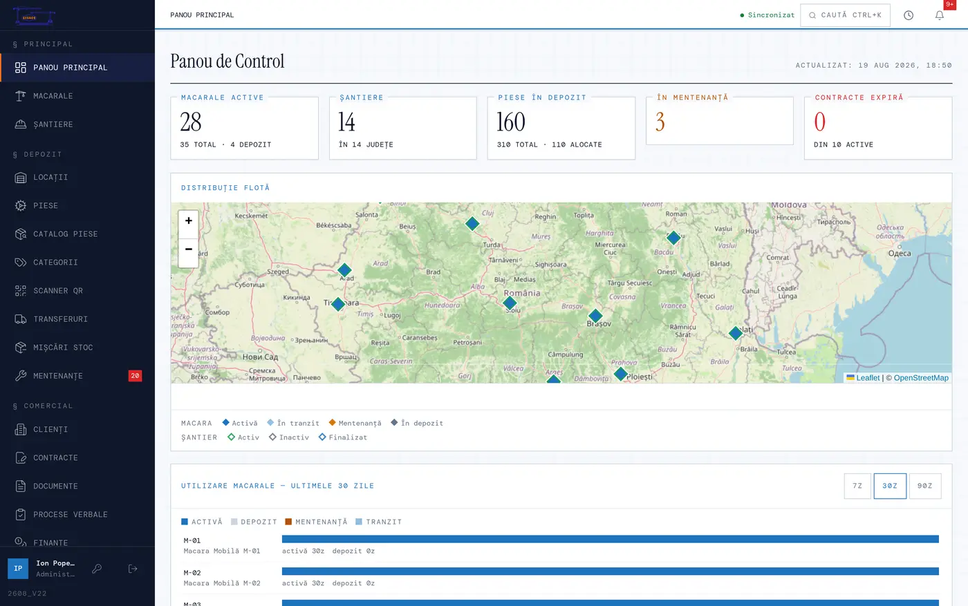Click the crane marker near Arad on map
This screenshot has height=606, width=968.
344,270
